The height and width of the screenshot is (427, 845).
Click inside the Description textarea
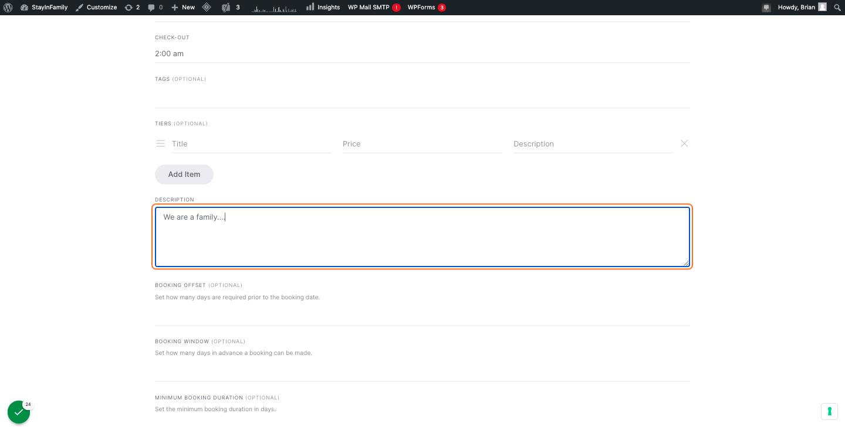tap(422, 237)
